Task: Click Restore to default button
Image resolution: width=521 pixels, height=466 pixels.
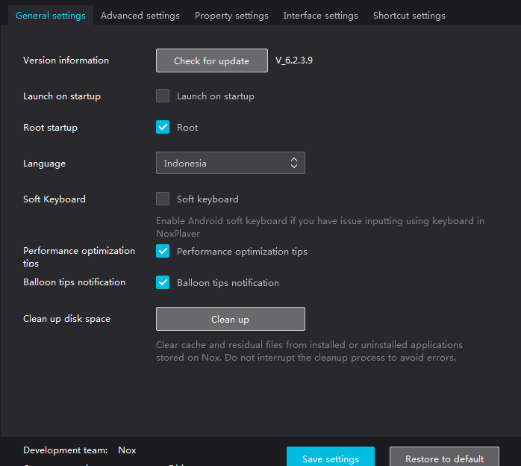Action: [x=444, y=458]
